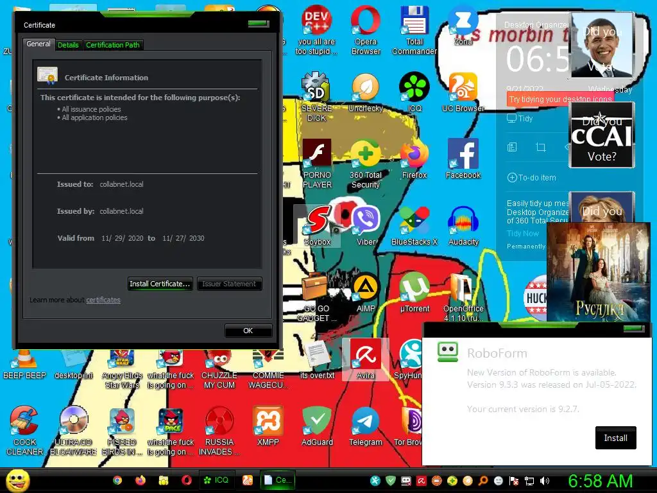This screenshot has width=657, height=493.
Task: Open the ICQ desktop shortcut
Action: [x=414, y=92]
